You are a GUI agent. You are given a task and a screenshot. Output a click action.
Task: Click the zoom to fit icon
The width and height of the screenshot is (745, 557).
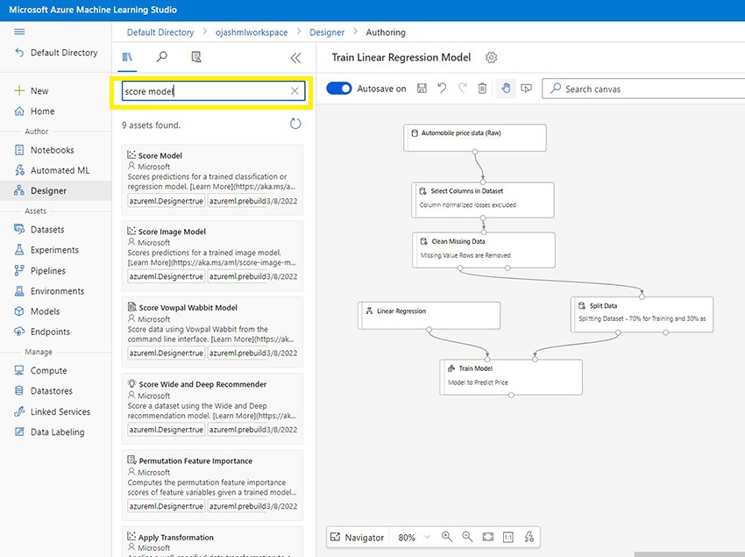point(488,537)
